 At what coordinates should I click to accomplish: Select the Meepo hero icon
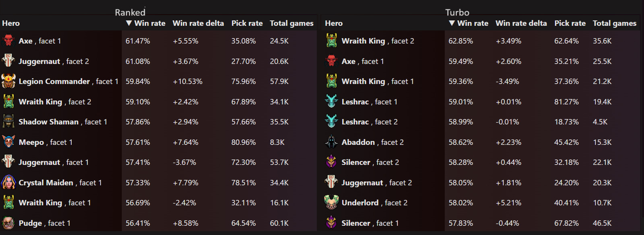click(9, 142)
